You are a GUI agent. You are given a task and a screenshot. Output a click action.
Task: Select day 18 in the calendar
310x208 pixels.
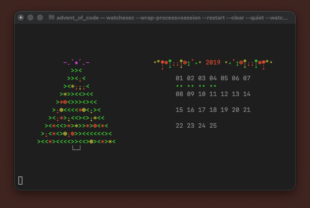click(x=213, y=110)
